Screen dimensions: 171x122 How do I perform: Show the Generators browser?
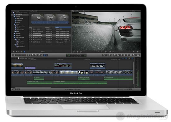pos(131,55)
